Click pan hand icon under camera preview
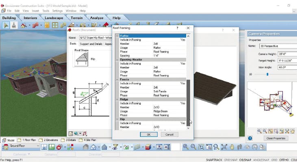Screen dimensions: 297x162 [293, 131]
